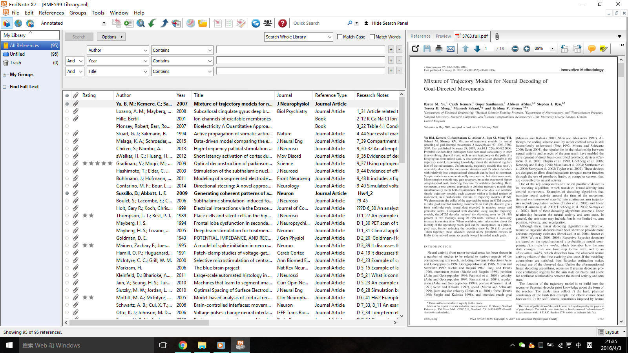
Task: Open the Groups menu
Action: tap(78, 13)
